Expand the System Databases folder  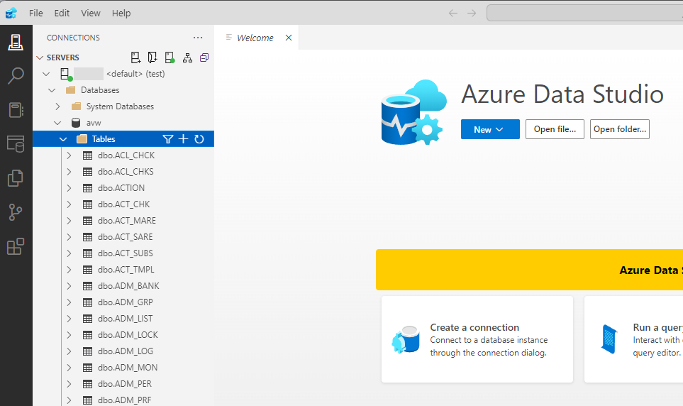click(x=57, y=106)
